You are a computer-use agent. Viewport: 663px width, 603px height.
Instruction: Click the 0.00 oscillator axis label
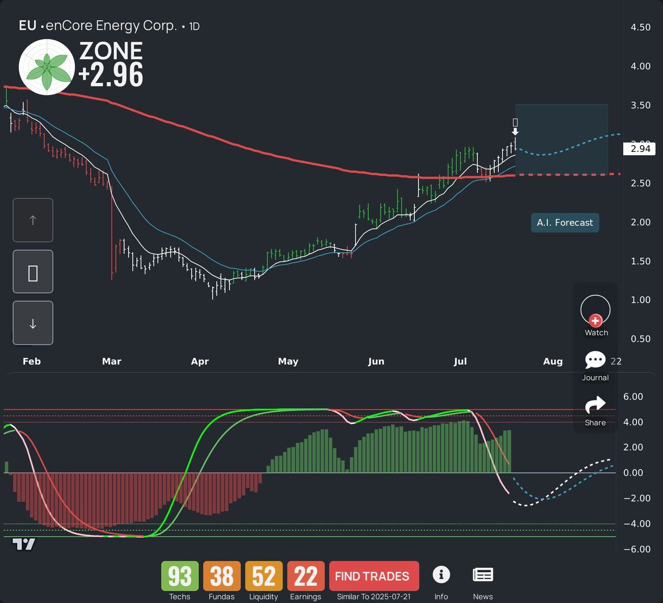click(633, 473)
